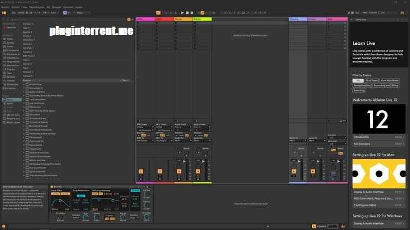Click the transport Stop button
Image resolution: width=410 pixels, height=230 pixels.
(187, 13)
